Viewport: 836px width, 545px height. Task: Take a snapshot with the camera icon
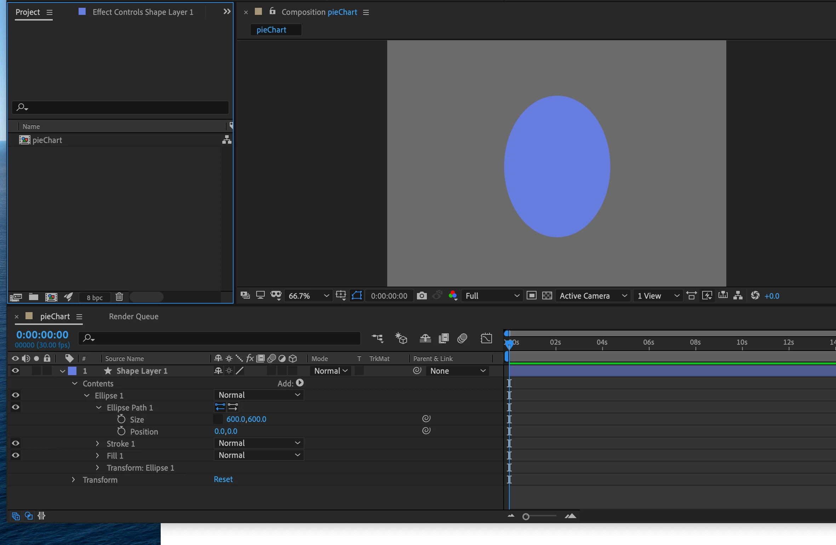[x=422, y=296]
